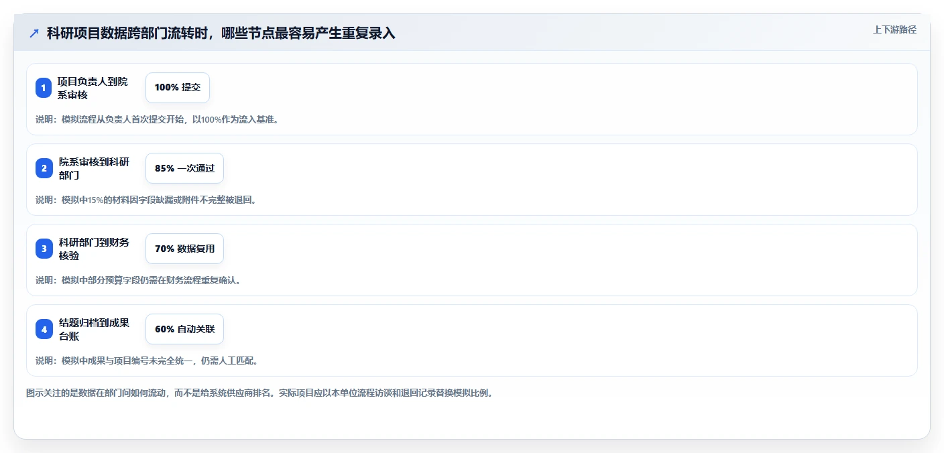Click the 60% 自动关联 pill
Image resolution: width=944 pixels, height=453 pixels.
pos(184,329)
